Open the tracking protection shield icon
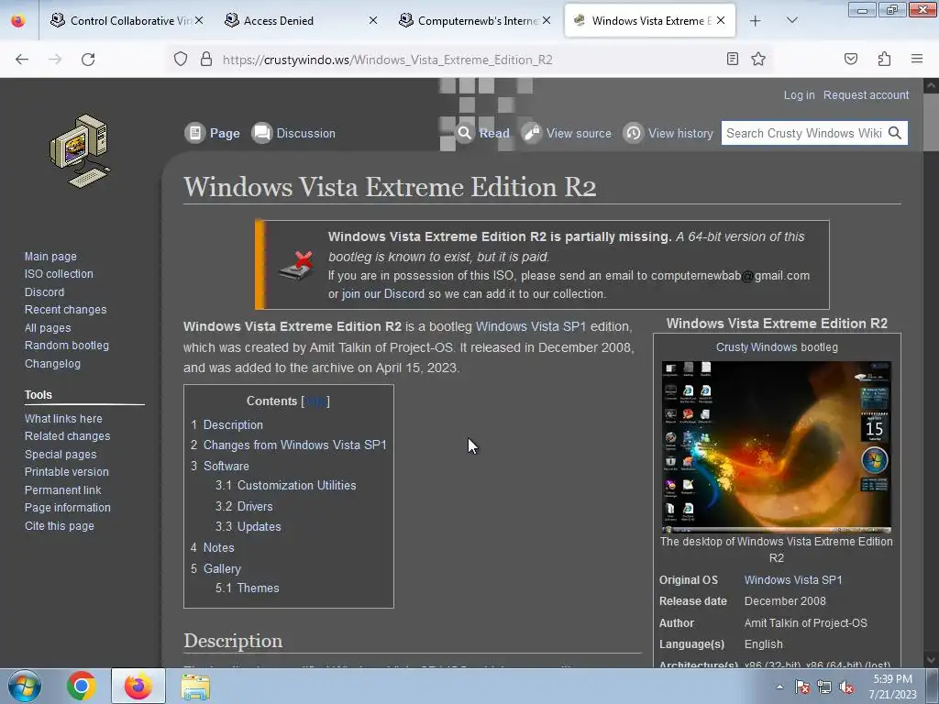 coord(181,60)
